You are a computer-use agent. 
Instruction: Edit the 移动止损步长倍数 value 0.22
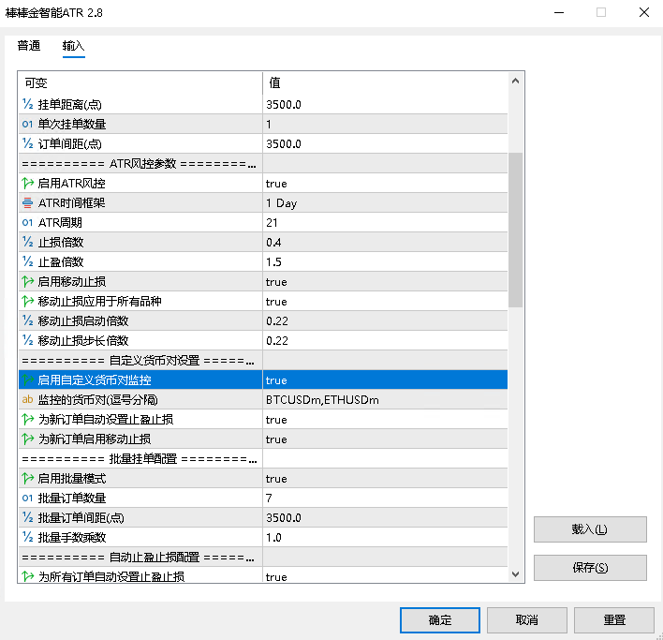click(x=385, y=340)
